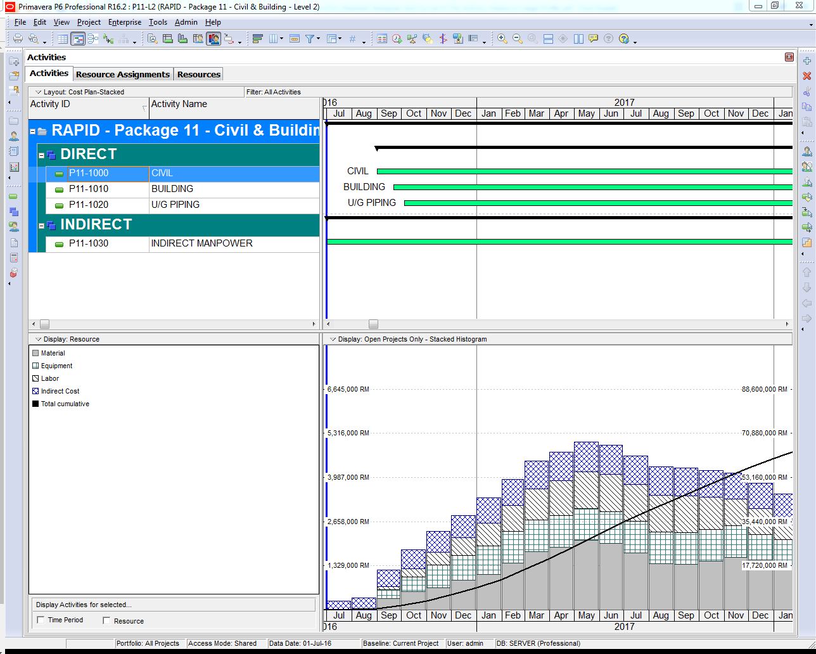Collapse the INDIRECT WBS group

tap(41, 226)
